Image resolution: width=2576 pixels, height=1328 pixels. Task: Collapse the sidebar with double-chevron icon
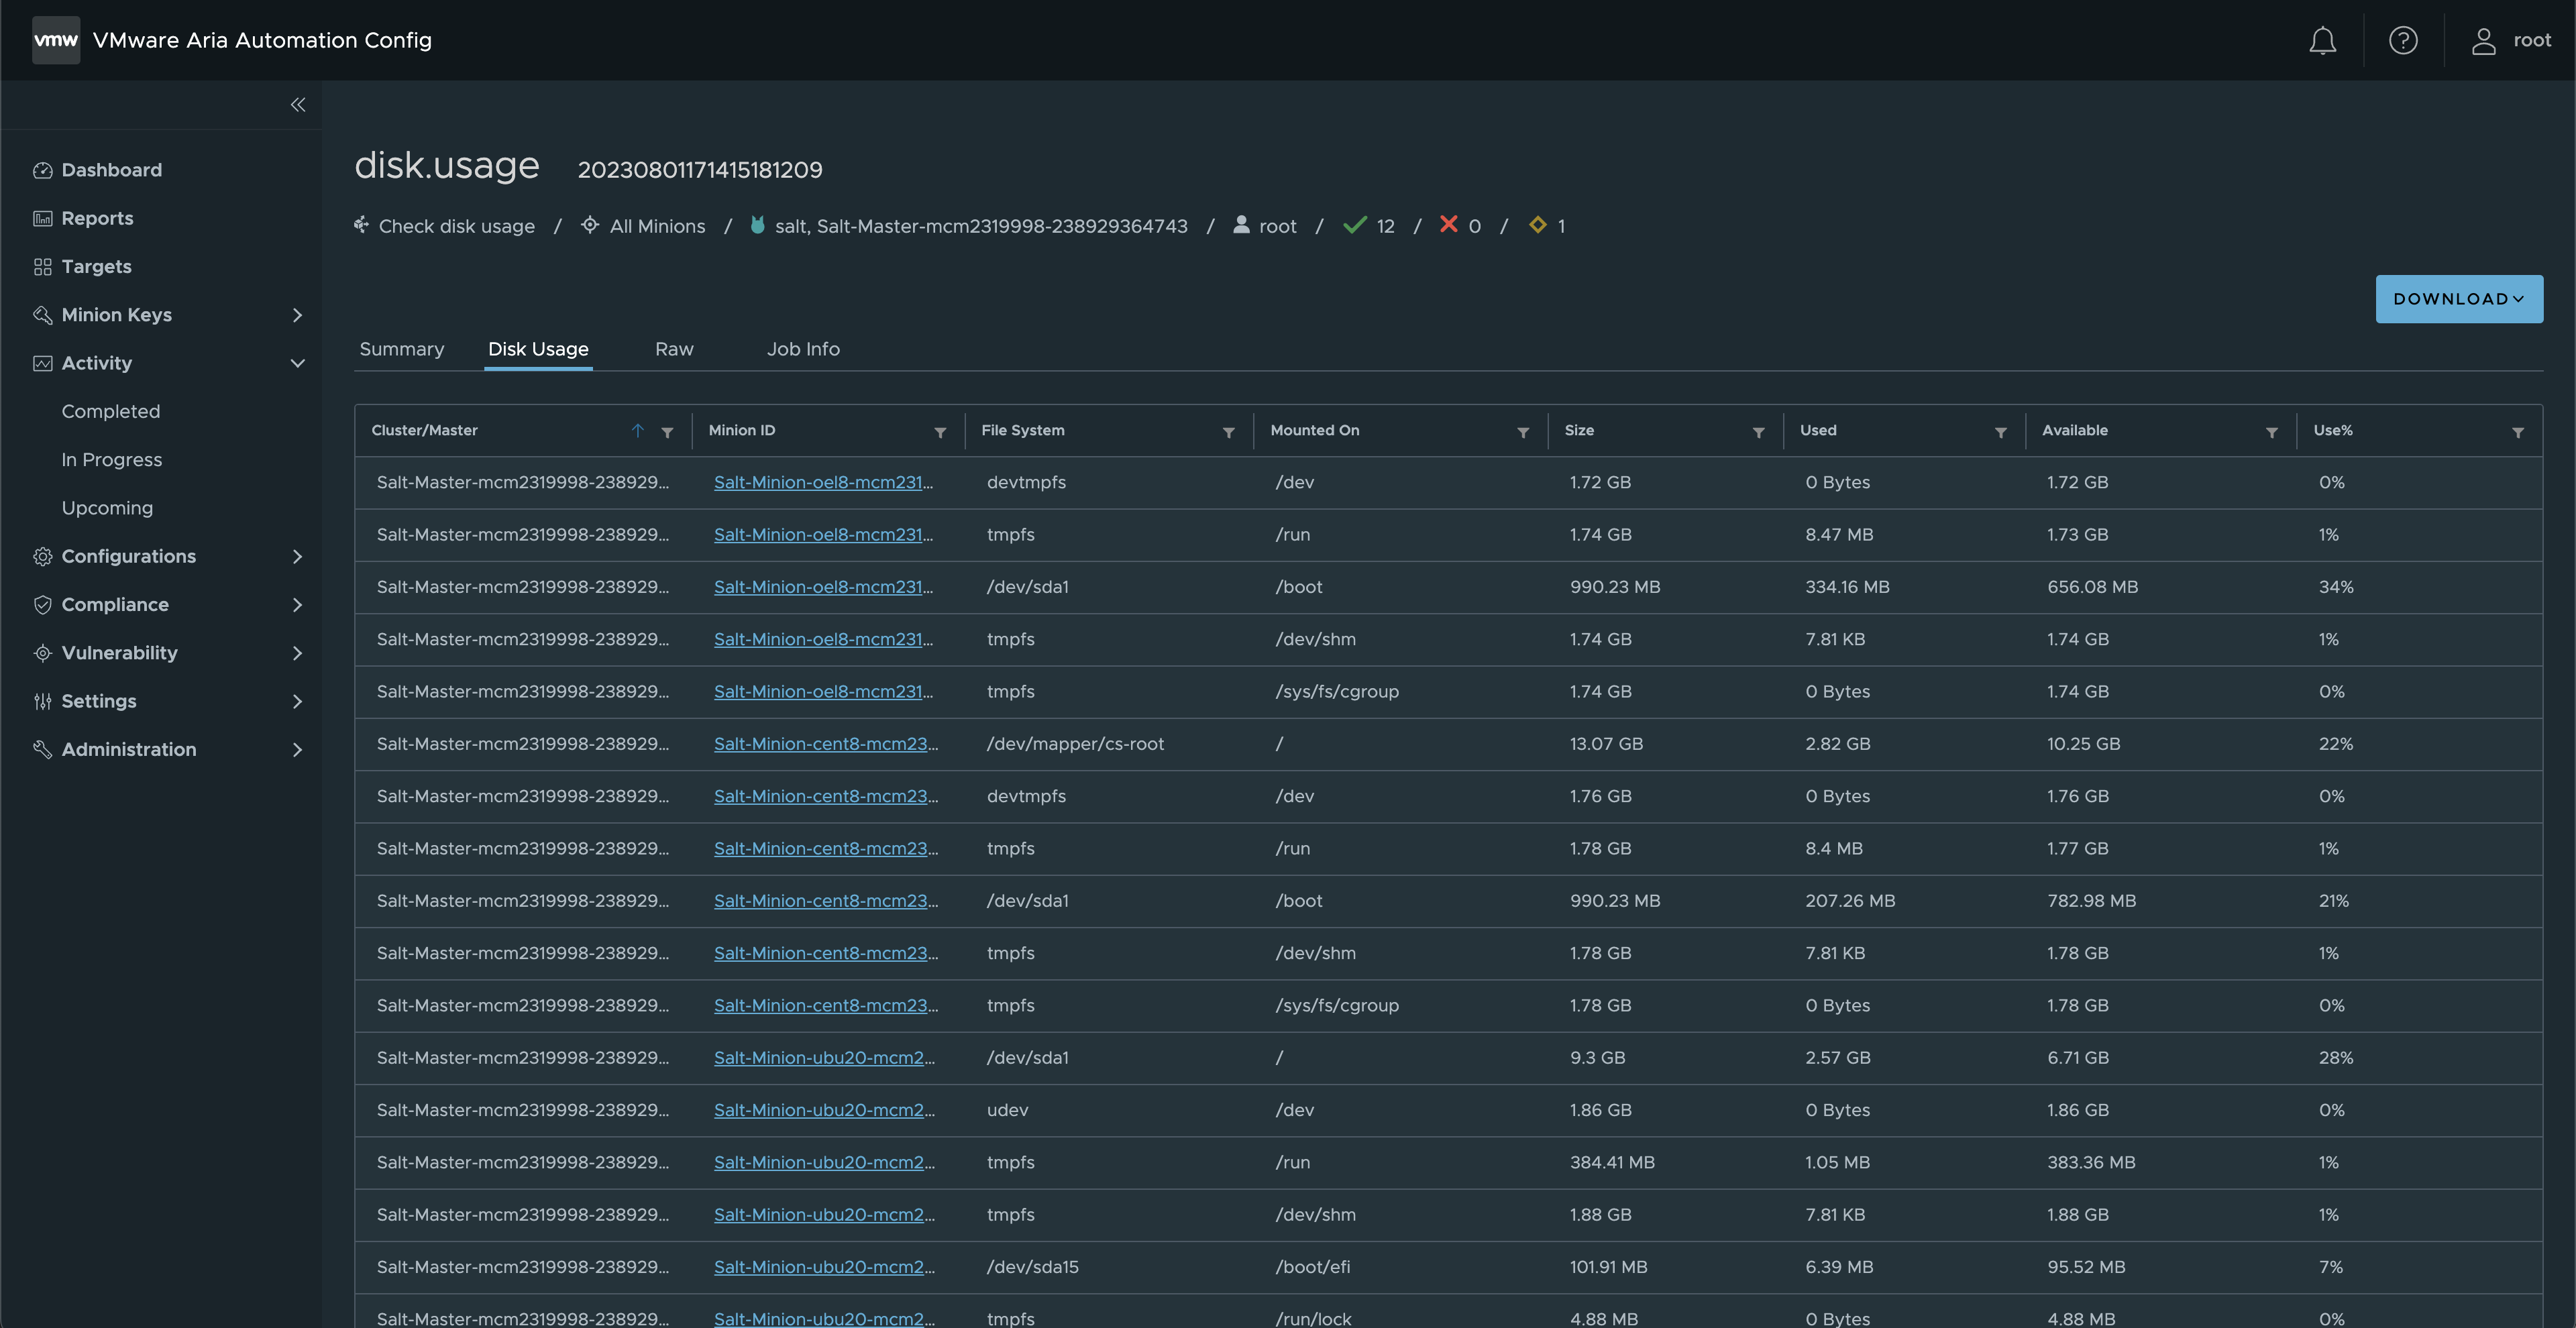tap(298, 104)
